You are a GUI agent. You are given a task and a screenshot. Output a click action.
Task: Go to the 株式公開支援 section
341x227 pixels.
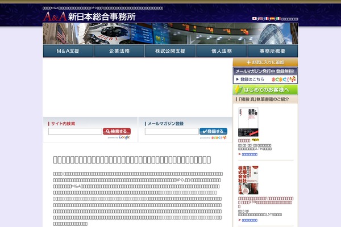click(x=170, y=51)
